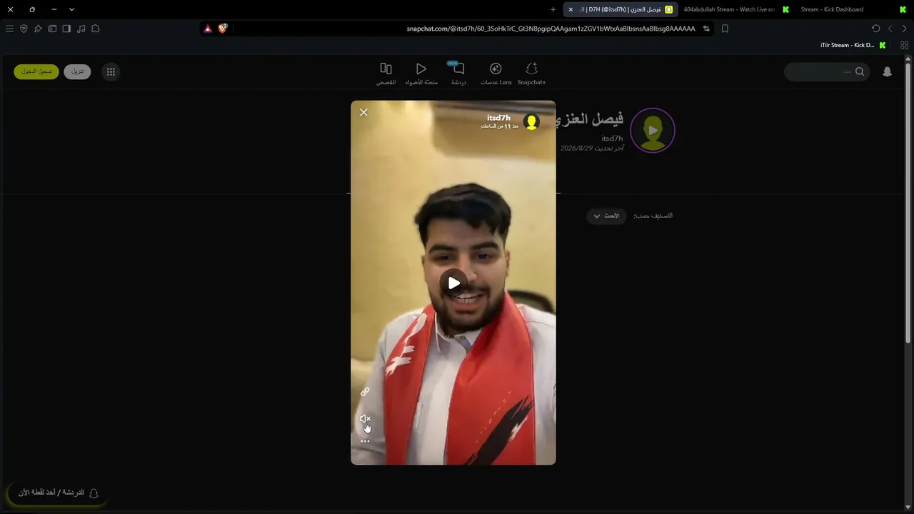Viewport: 914px width, 514px height.
Task: Open the tab search dropdown chevron
Action: tap(71, 9)
